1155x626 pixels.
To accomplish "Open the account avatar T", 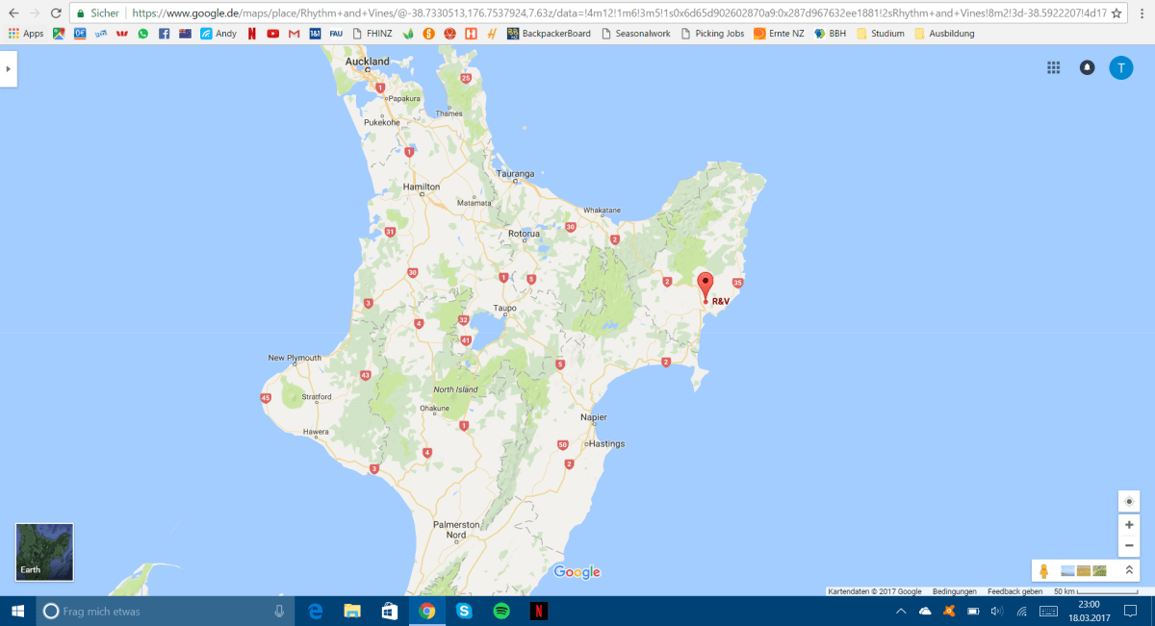I will (1120, 67).
